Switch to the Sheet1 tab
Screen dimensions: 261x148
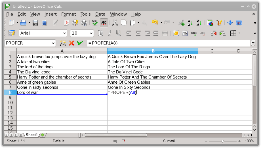tap(31, 135)
